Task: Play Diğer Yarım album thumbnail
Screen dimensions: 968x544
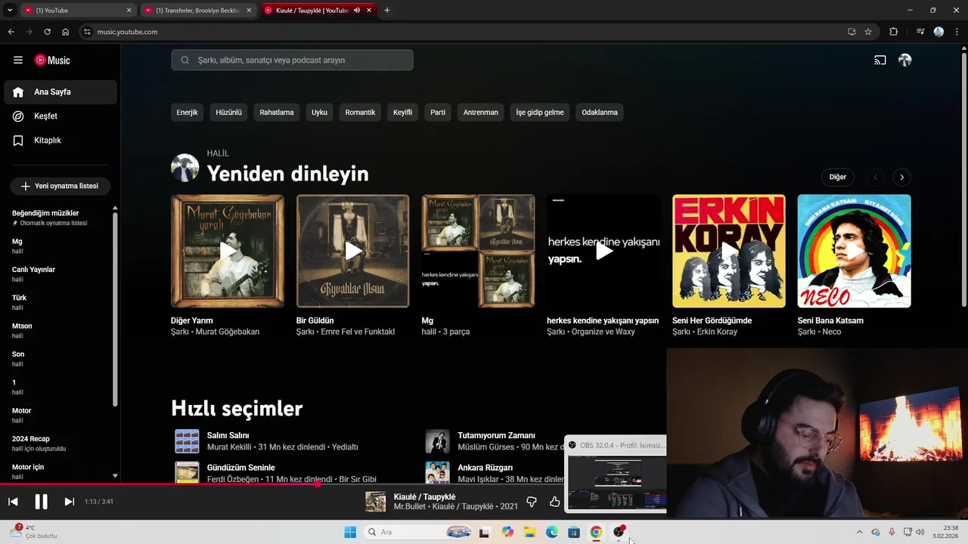Action: pos(228,251)
